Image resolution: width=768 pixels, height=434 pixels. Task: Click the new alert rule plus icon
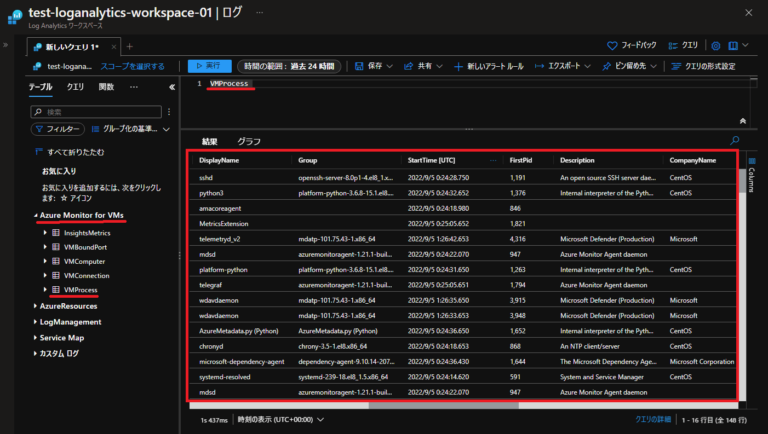pyautogui.click(x=458, y=66)
